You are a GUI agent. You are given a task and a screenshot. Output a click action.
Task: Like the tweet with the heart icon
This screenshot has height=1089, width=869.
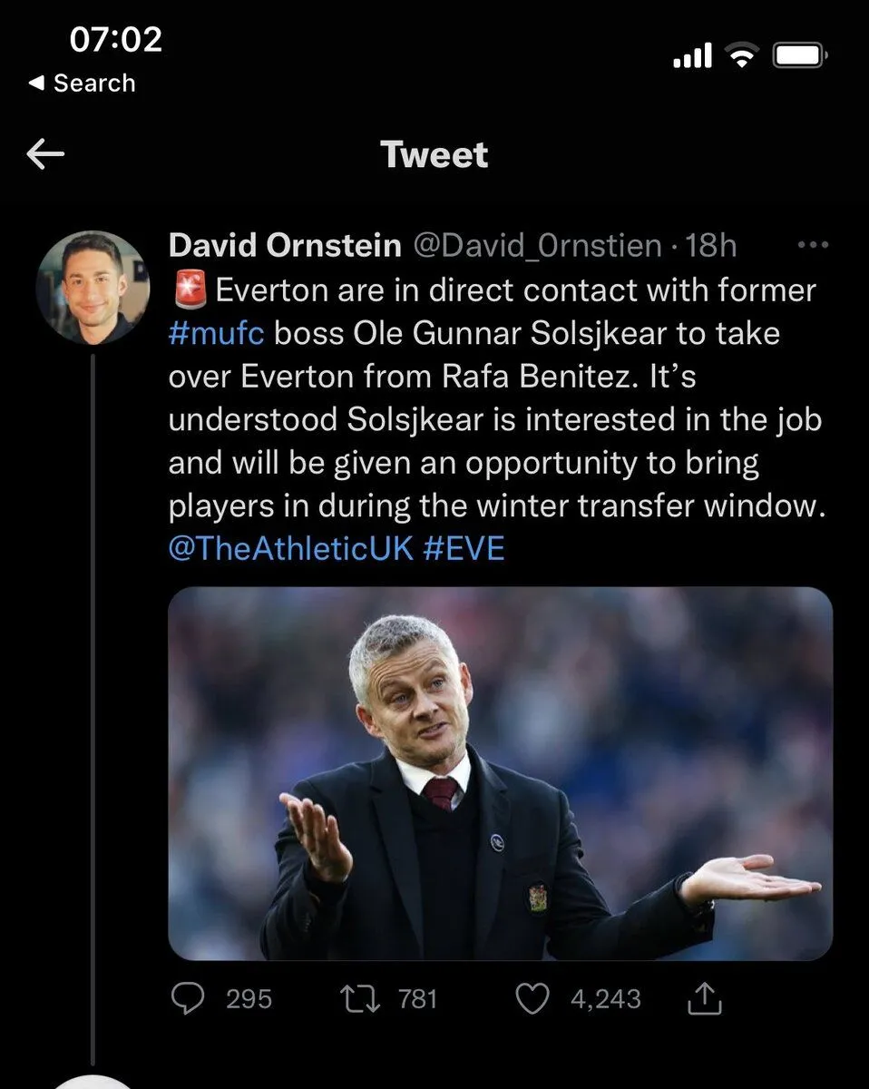tap(532, 999)
